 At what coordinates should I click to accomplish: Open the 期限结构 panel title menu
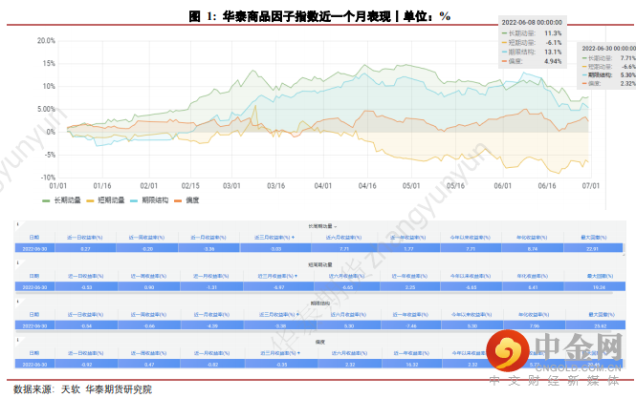tap(320, 303)
